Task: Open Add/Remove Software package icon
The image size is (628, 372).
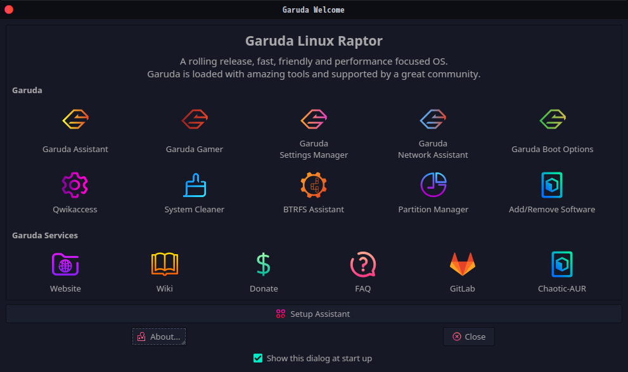Action: click(552, 185)
